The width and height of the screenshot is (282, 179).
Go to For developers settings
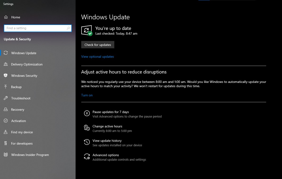click(x=22, y=144)
